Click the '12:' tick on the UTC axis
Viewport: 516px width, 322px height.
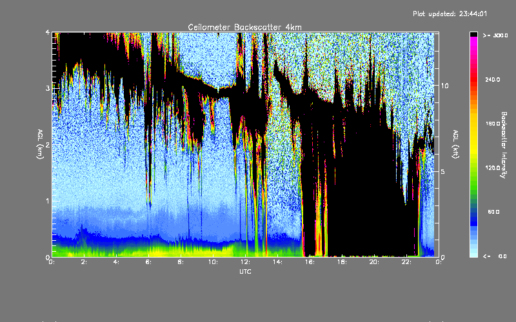[x=245, y=262]
